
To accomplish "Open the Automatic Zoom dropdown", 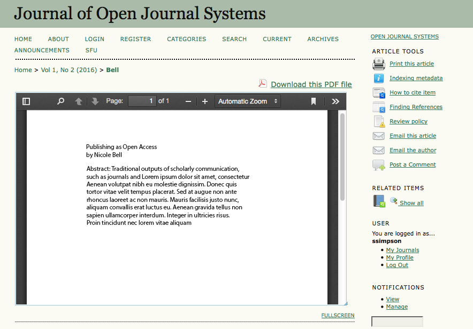I will [248, 101].
